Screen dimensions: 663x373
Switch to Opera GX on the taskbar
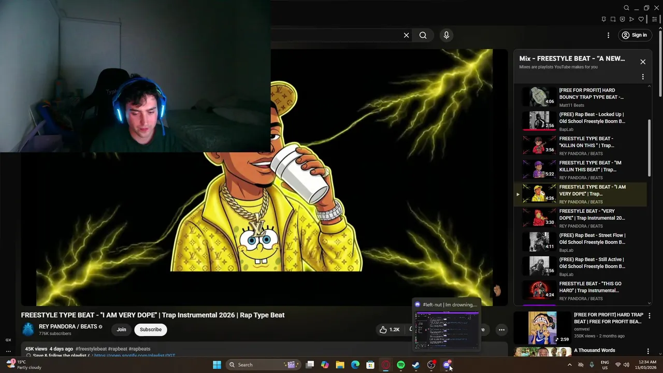(x=385, y=365)
